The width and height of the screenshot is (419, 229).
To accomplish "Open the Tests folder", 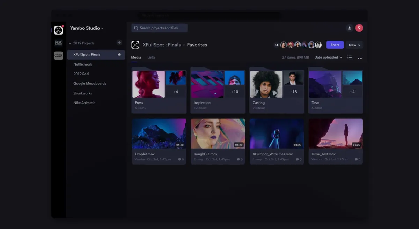I will 336,91.
